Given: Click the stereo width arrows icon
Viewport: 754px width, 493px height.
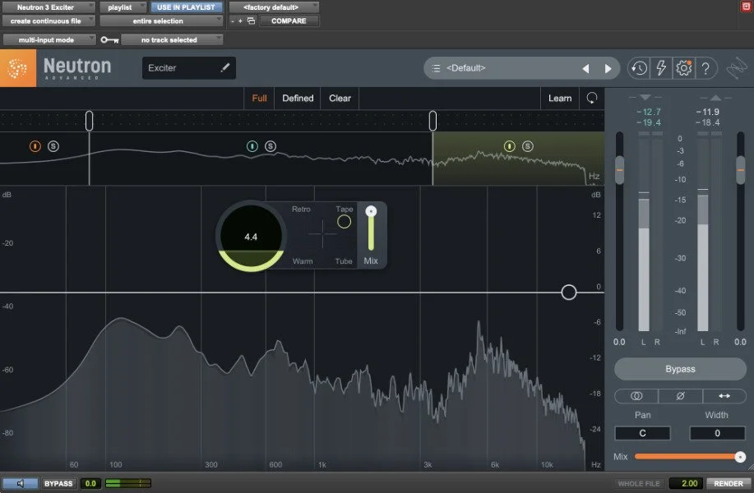Looking at the screenshot, I should (726, 397).
